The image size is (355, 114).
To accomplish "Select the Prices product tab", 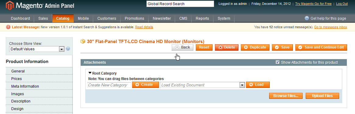I will point(39,79).
